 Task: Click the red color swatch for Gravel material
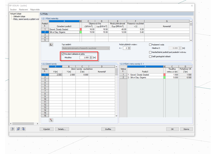point(81,29)
